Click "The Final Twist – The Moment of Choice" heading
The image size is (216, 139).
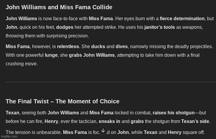[62, 101]
